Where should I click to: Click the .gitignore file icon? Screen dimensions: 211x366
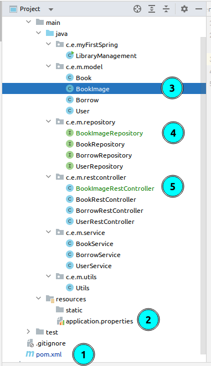click(30, 343)
